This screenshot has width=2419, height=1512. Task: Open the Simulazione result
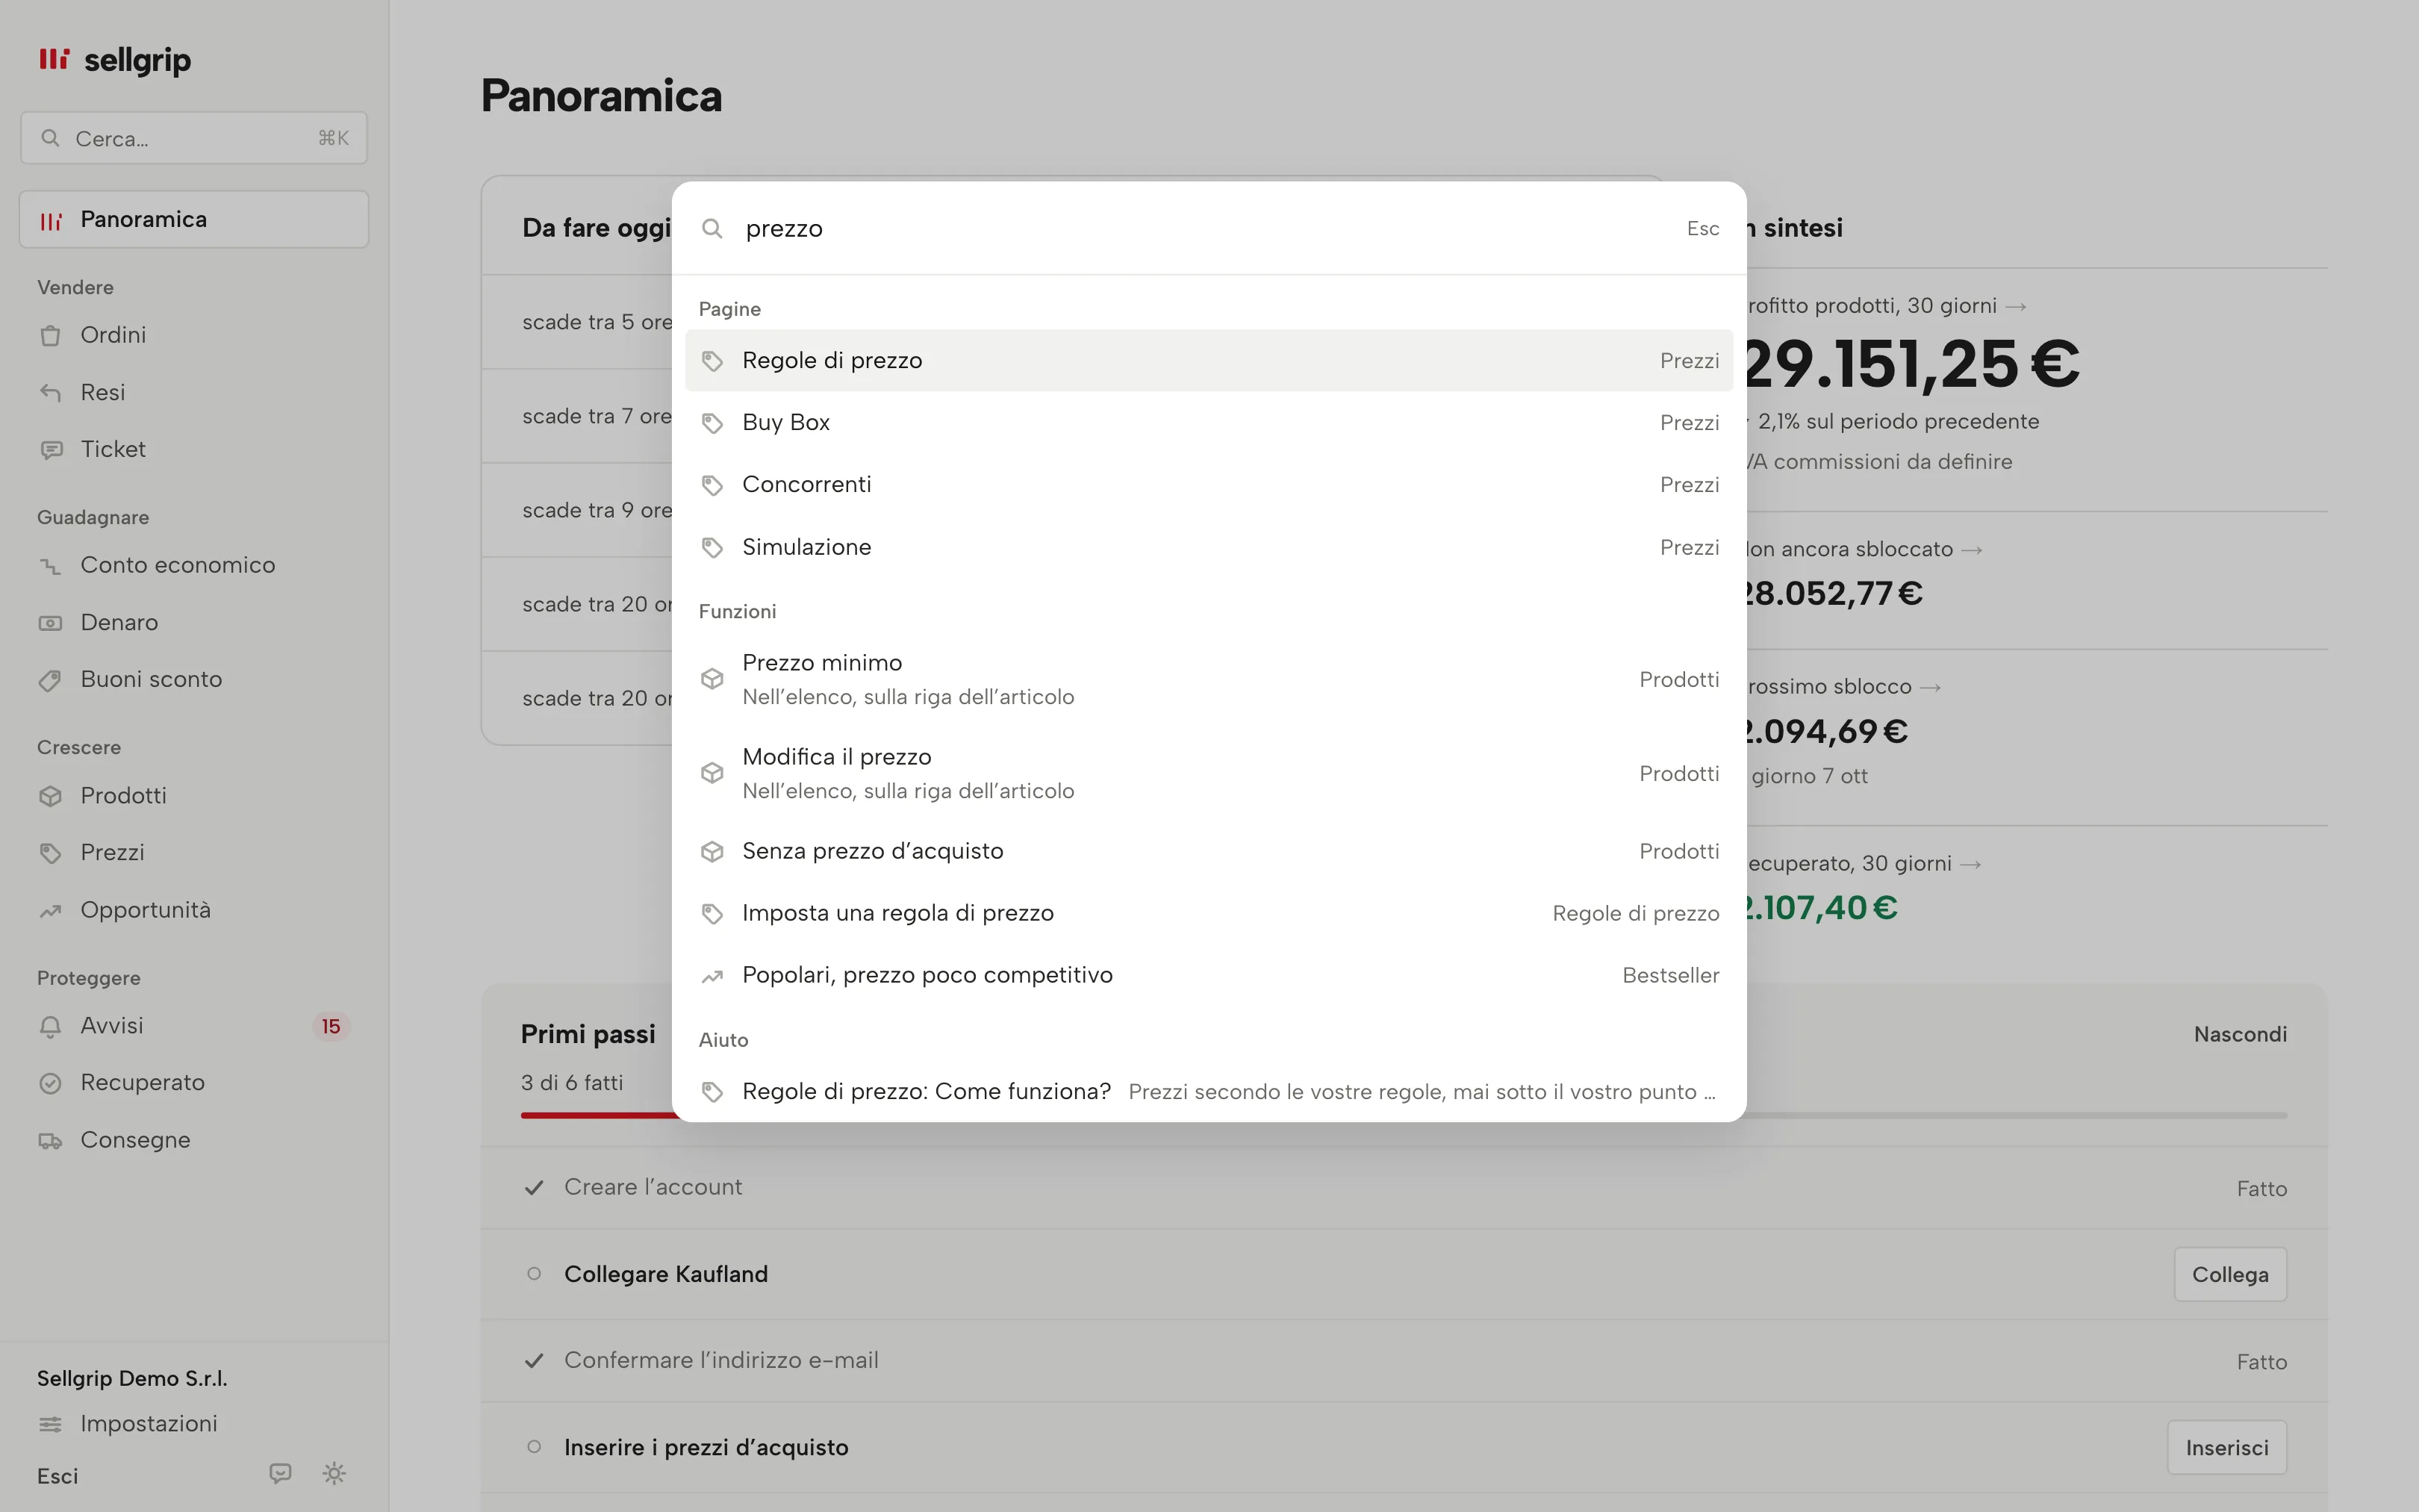[1209, 547]
